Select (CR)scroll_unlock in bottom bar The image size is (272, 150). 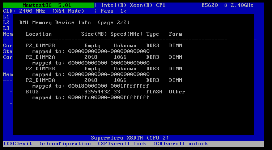coord(180,144)
